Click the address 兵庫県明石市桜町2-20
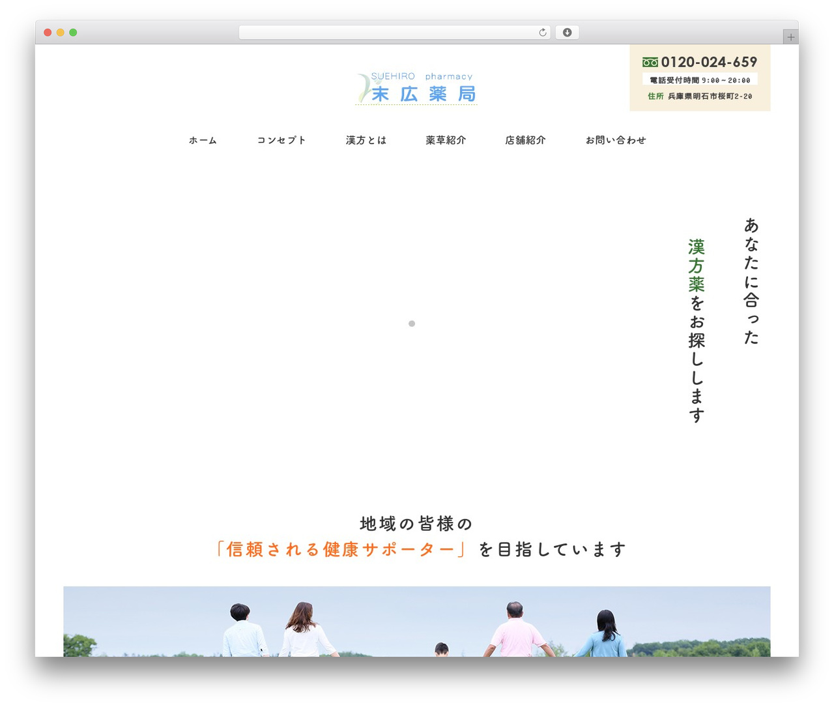834x707 pixels. coord(710,96)
